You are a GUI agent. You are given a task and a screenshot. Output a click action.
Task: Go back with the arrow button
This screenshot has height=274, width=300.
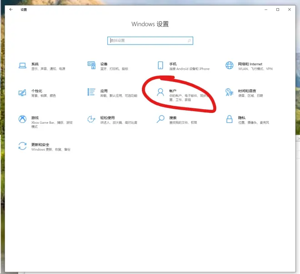(x=11, y=10)
